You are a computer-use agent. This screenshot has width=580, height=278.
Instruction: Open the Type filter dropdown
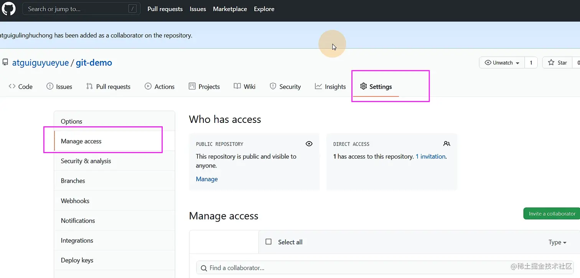click(557, 242)
